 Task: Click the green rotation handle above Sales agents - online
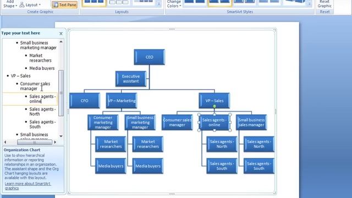pos(215,106)
